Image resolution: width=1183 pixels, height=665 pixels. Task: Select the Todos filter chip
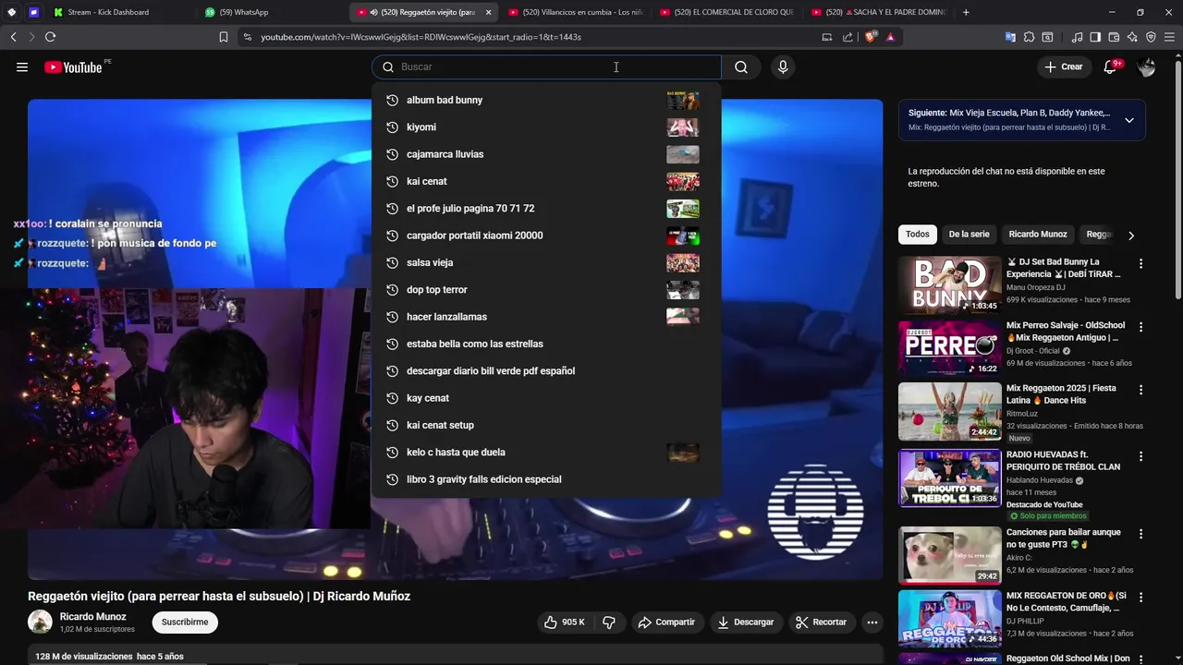[918, 235]
